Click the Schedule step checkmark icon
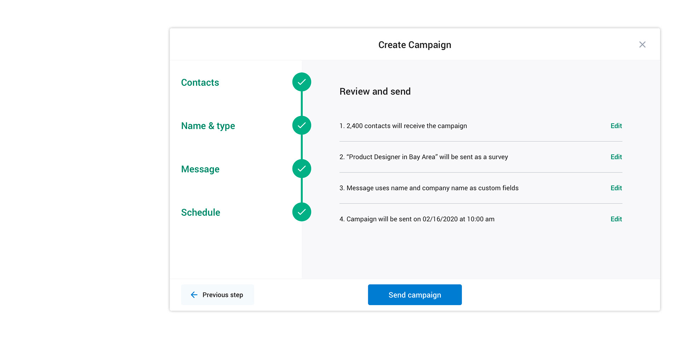Screen dimensions: 679x339 302,212
